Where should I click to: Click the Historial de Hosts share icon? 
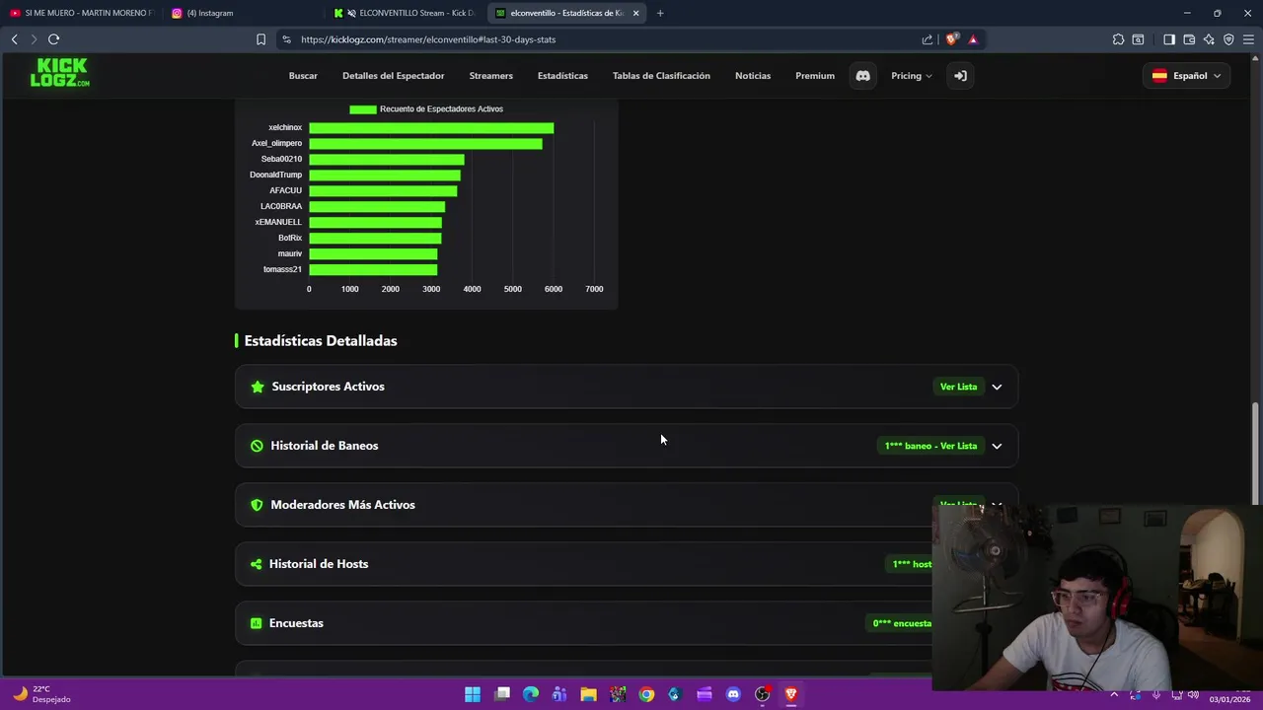[x=257, y=564]
